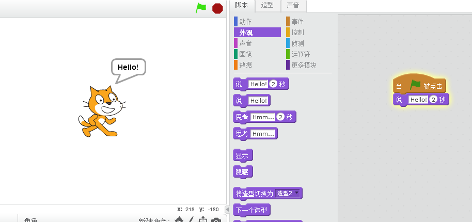Edit Hmm... field in 思考 2 秒 block
Viewport: 472px width, 222px height.
pos(263,117)
